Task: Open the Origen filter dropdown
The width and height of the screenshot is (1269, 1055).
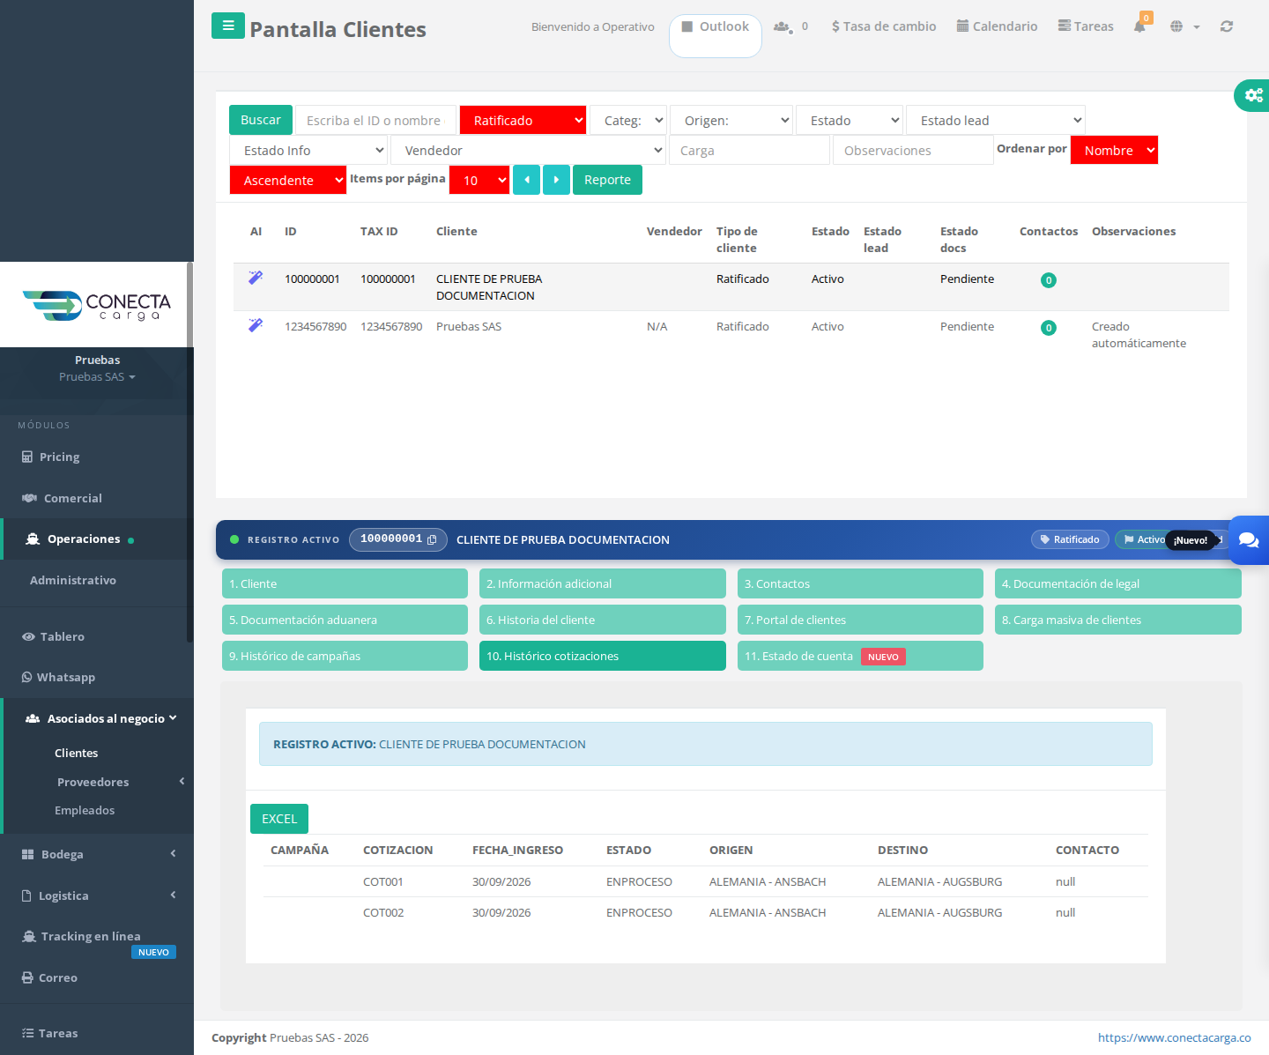Action: (731, 120)
